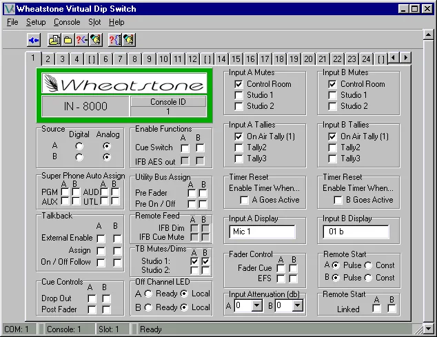Set Remote Start A to Const
The width and height of the screenshot is (437, 337).
368,265
